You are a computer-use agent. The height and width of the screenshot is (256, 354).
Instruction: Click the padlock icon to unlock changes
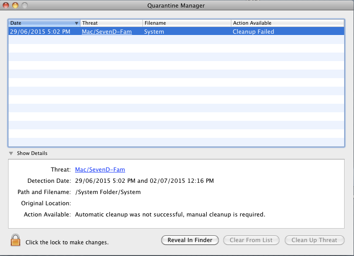point(15,240)
